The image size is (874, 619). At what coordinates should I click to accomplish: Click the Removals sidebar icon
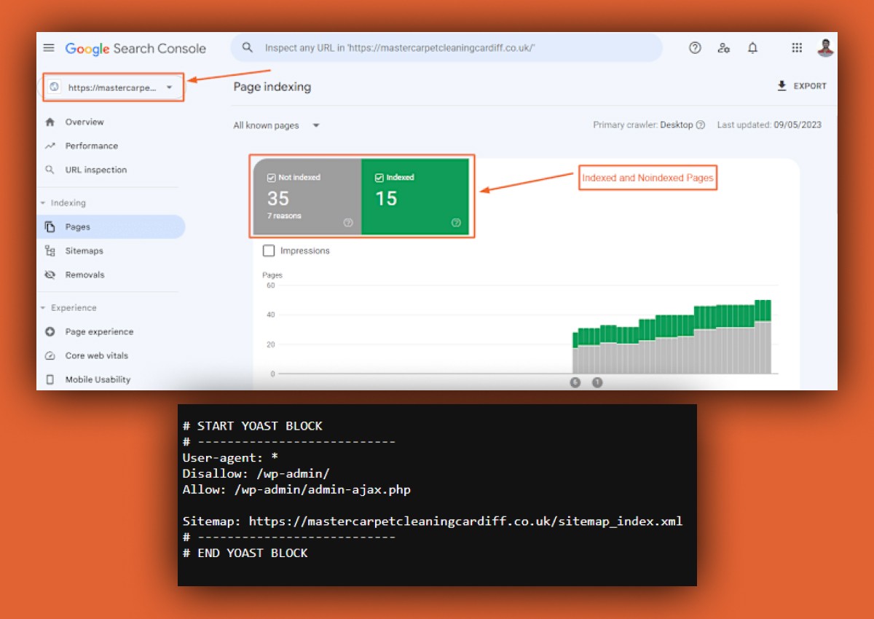pos(50,275)
